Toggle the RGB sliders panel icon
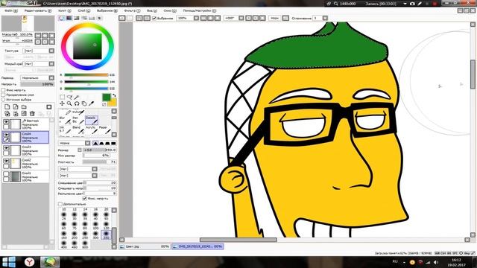477x268 pixels. 69,18
